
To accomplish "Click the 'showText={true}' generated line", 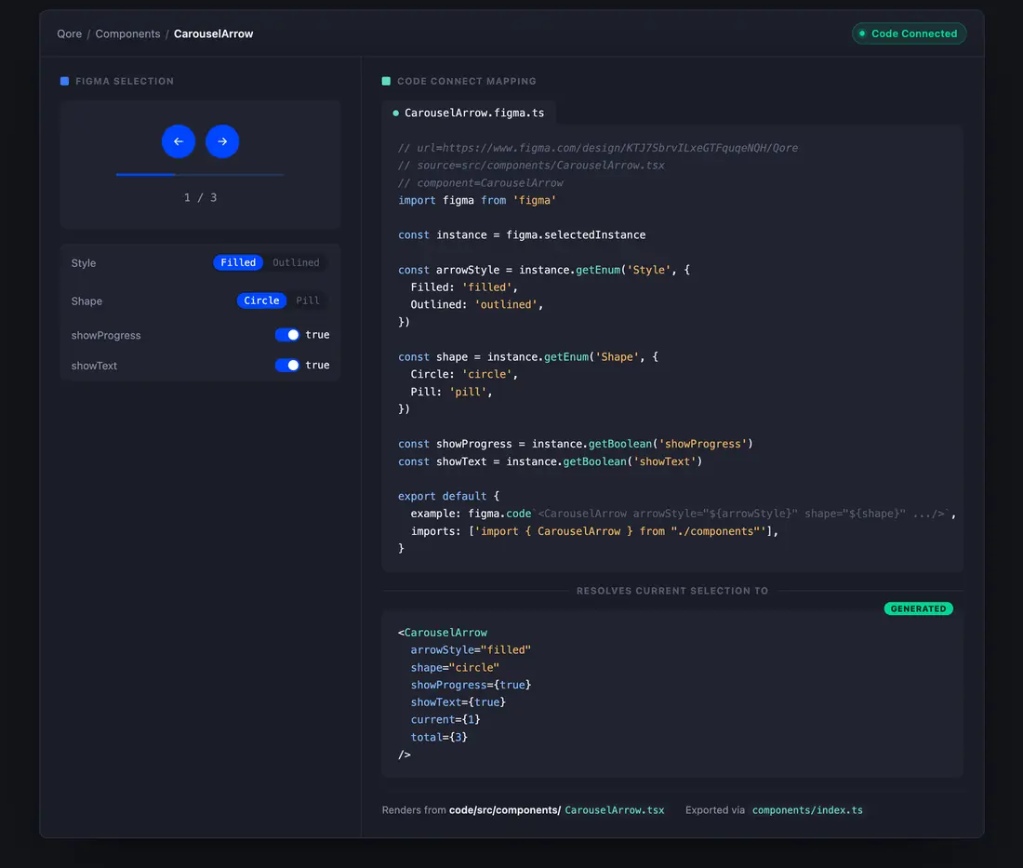I will 458,702.
